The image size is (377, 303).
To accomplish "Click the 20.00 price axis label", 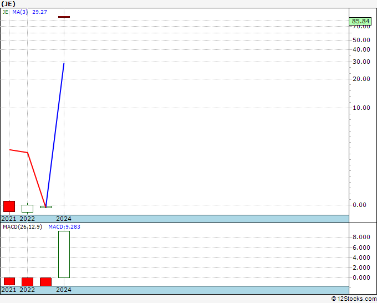I will (x=361, y=79).
